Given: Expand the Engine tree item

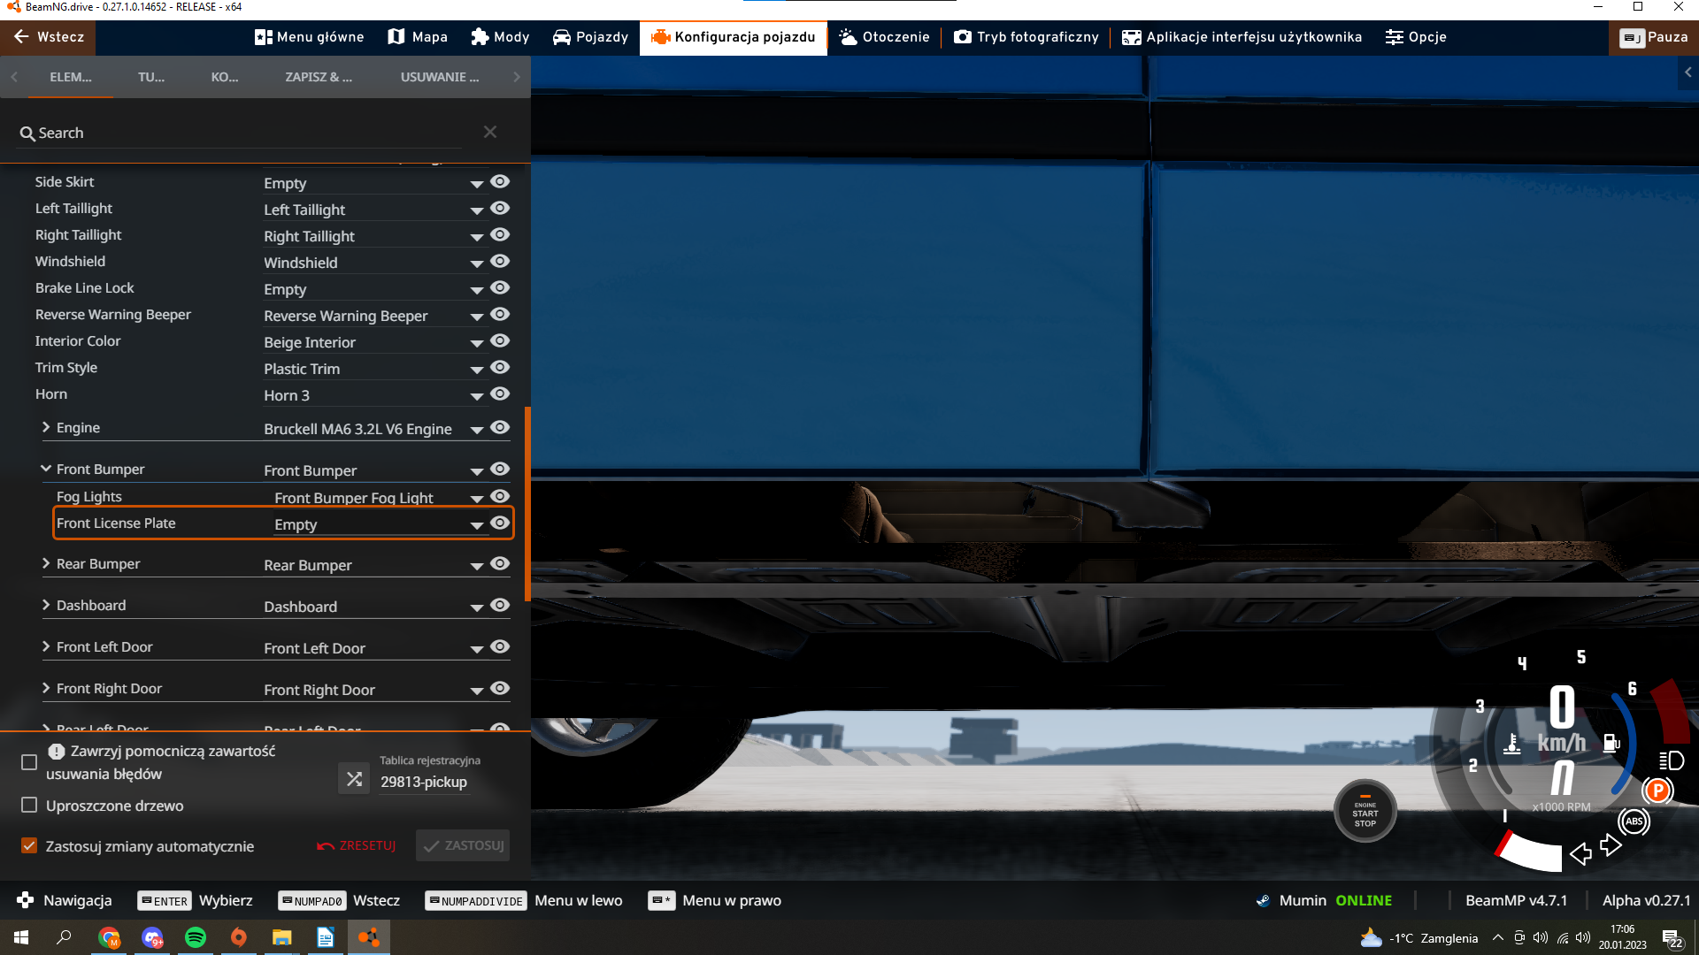Looking at the screenshot, I should point(46,428).
